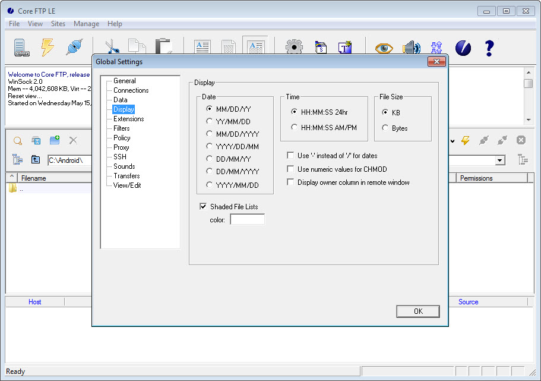The height and width of the screenshot is (381, 541).
Task: Enable '-' instead of '/' for dates
Action: (x=332, y=156)
